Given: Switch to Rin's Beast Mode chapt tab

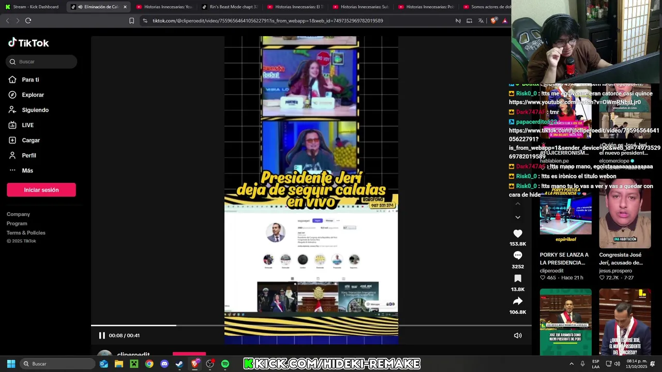Looking at the screenshot, I should click(229, 7).
